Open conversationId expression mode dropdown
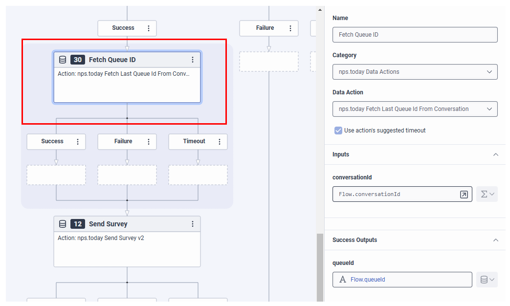 [x=487, y=194]
